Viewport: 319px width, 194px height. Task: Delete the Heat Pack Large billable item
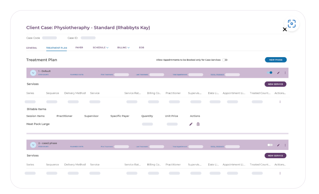coord(198,124)
